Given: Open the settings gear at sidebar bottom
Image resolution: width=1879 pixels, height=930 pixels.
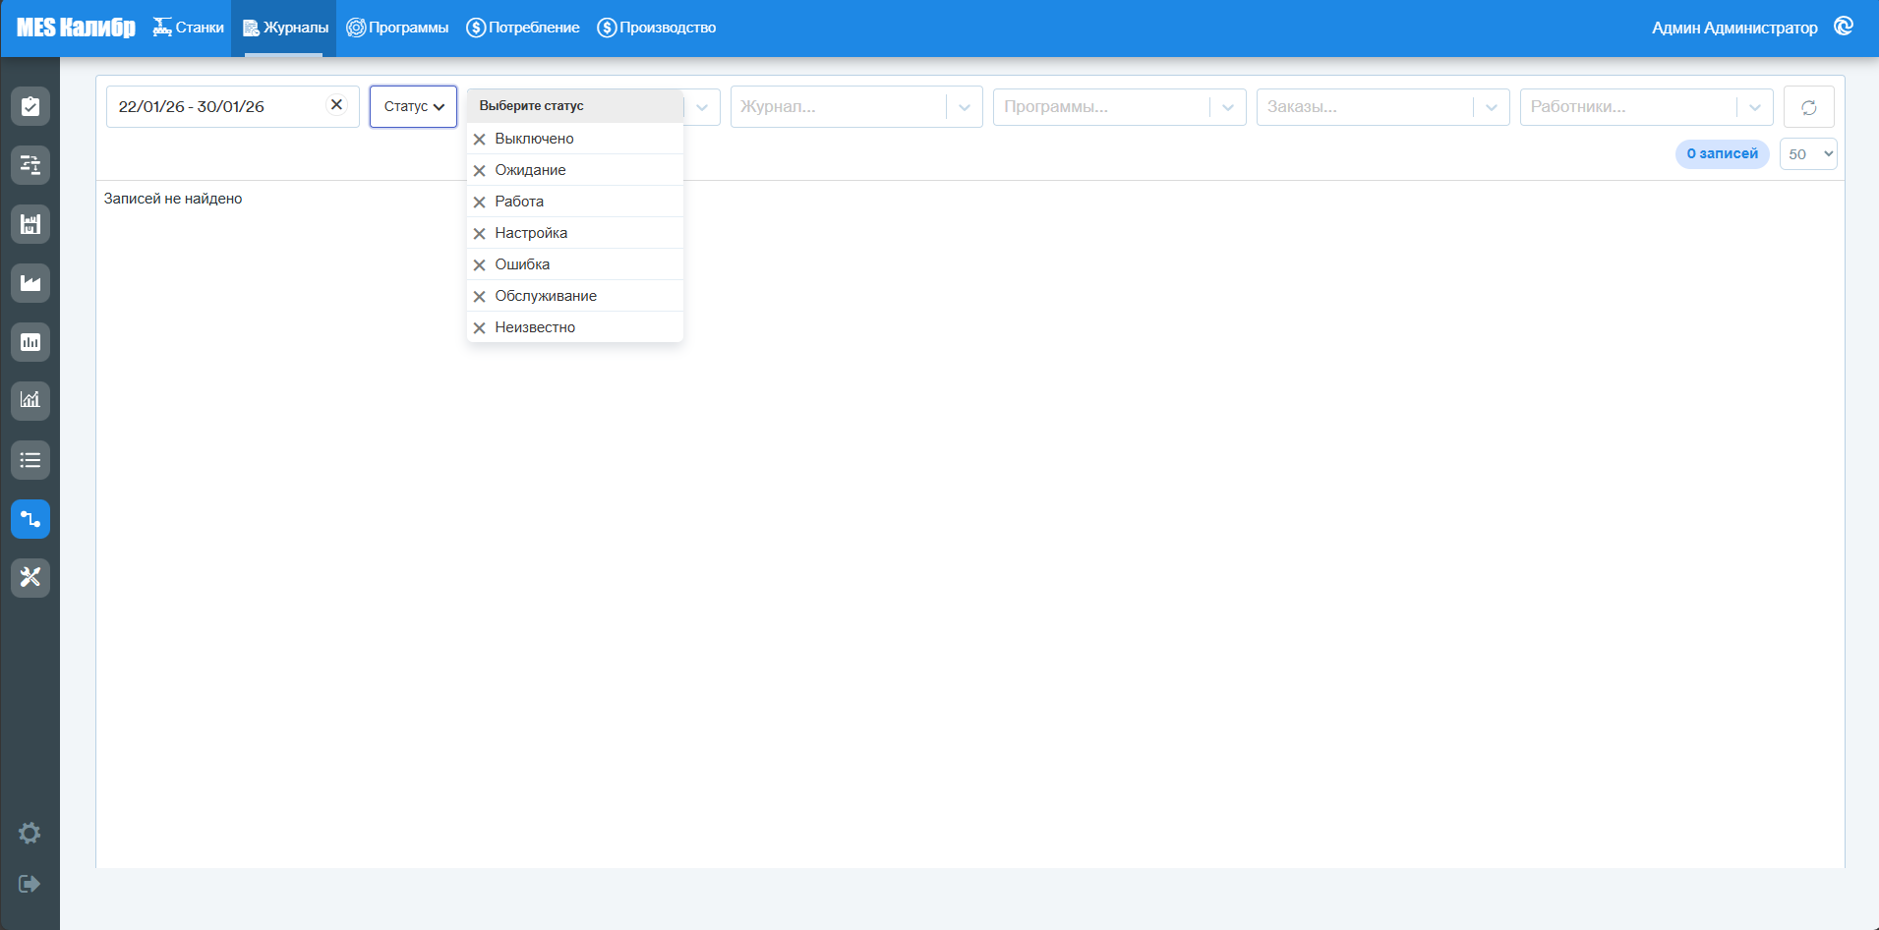Looking at the screenshot, I should click(x=29, y=834).
